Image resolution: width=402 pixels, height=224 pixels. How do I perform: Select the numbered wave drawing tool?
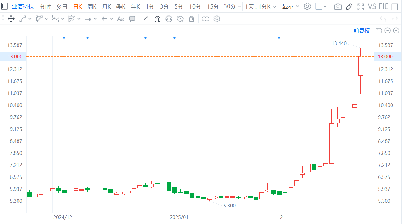tap(55, 19)
